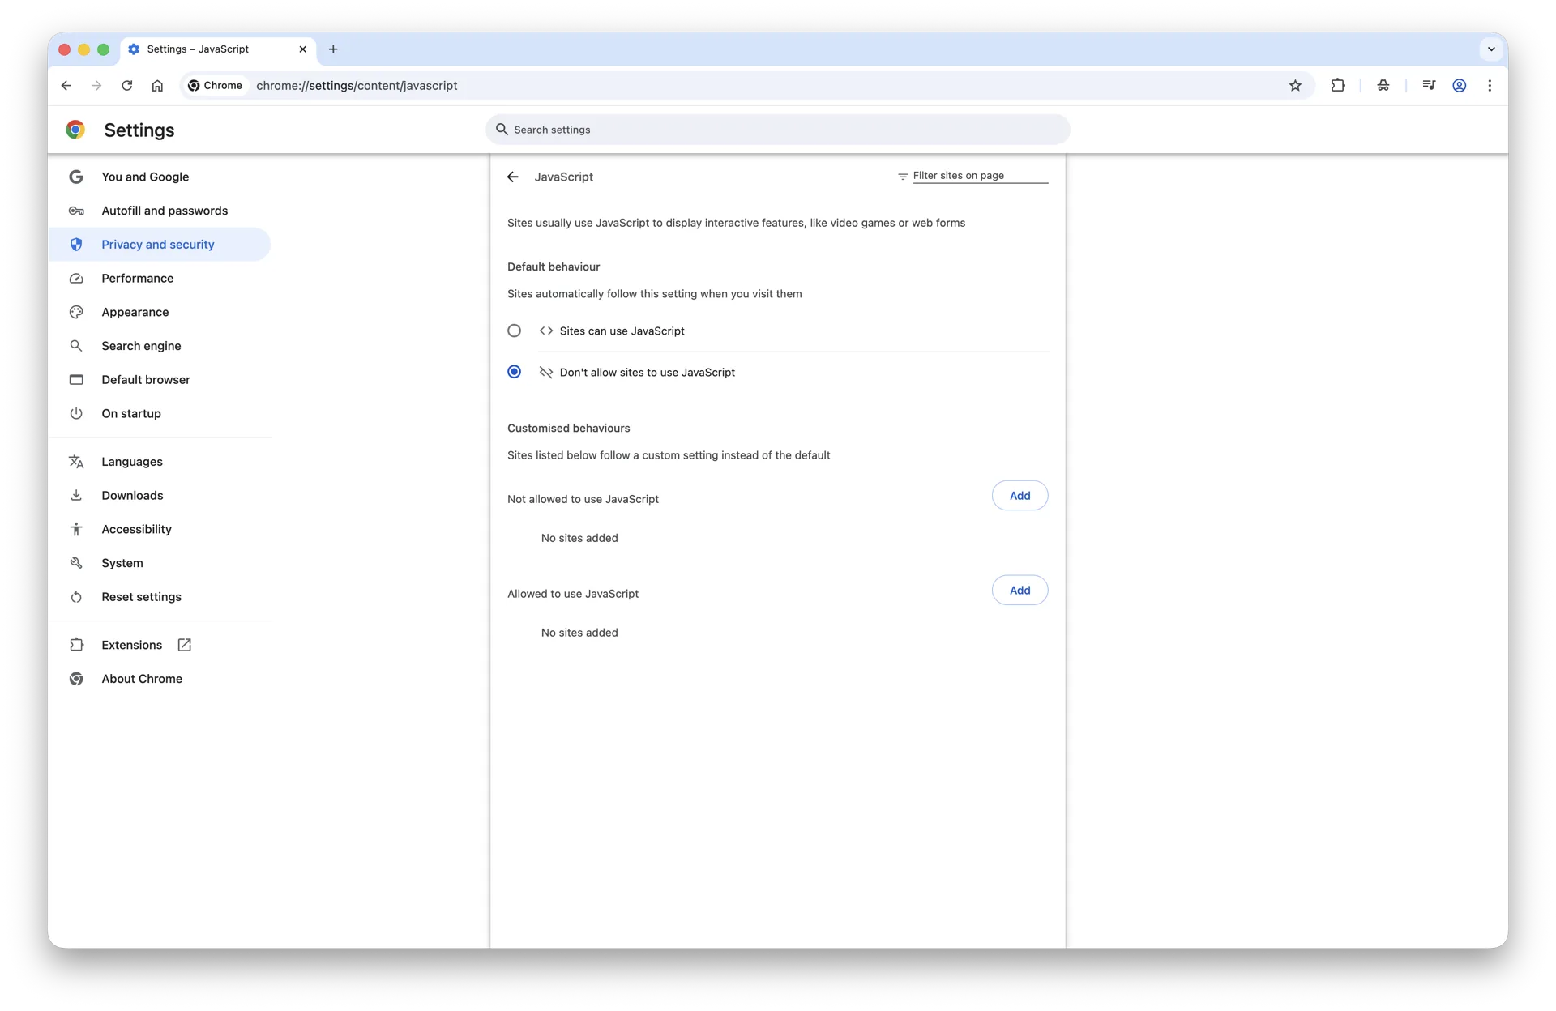Screen dimensions: 1556x1011
Task: Reload the page with the refresh icon
Action: pos(127,85)
